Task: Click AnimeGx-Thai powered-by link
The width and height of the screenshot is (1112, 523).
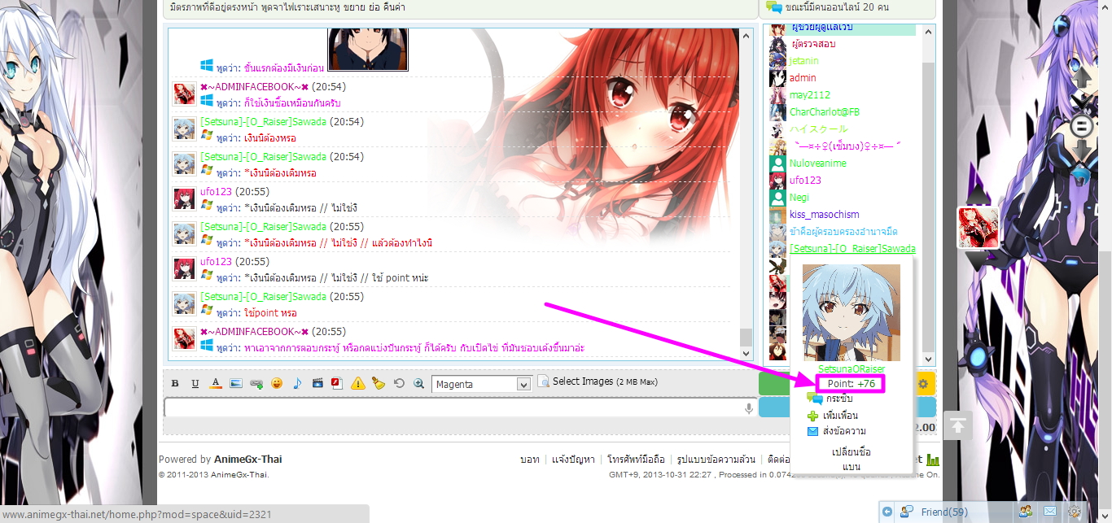Action: click(248, 460)
